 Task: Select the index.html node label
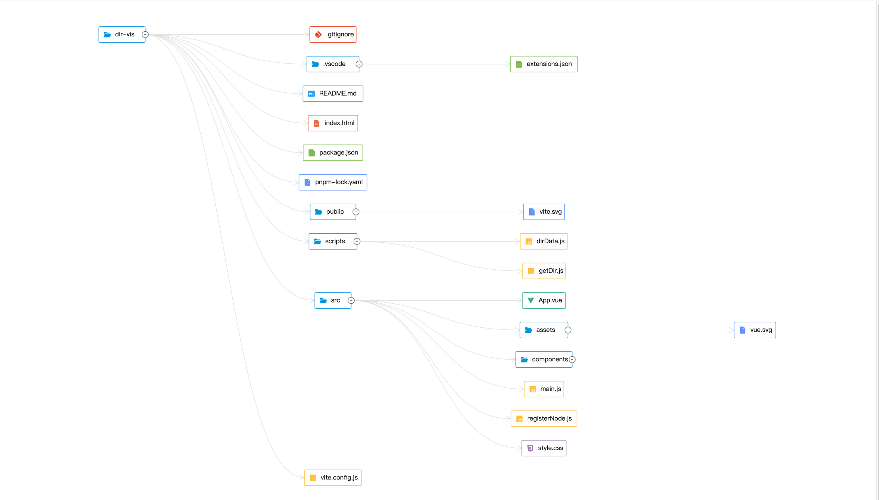tap(340, 123)
